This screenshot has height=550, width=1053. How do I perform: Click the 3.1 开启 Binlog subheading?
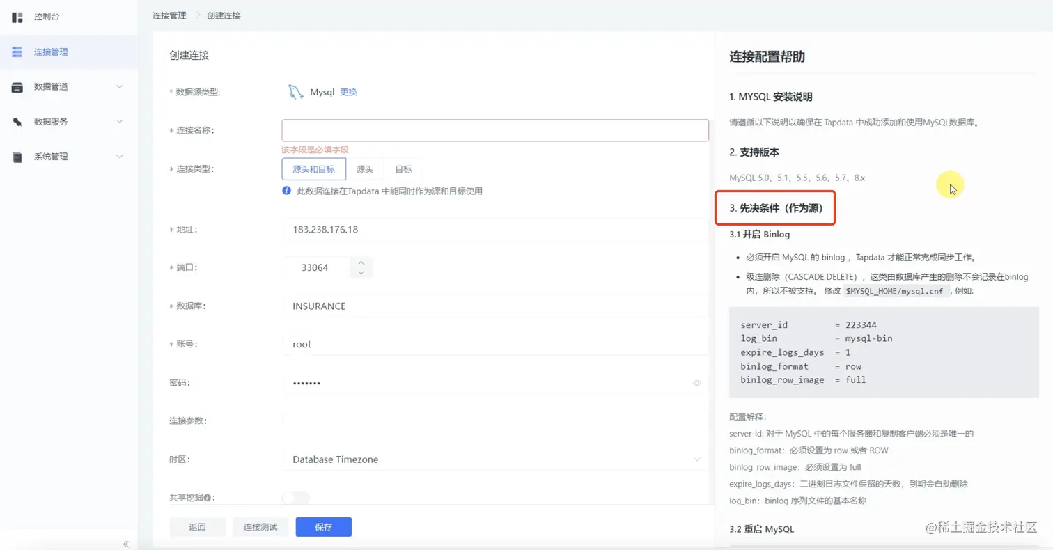(759, 234)
